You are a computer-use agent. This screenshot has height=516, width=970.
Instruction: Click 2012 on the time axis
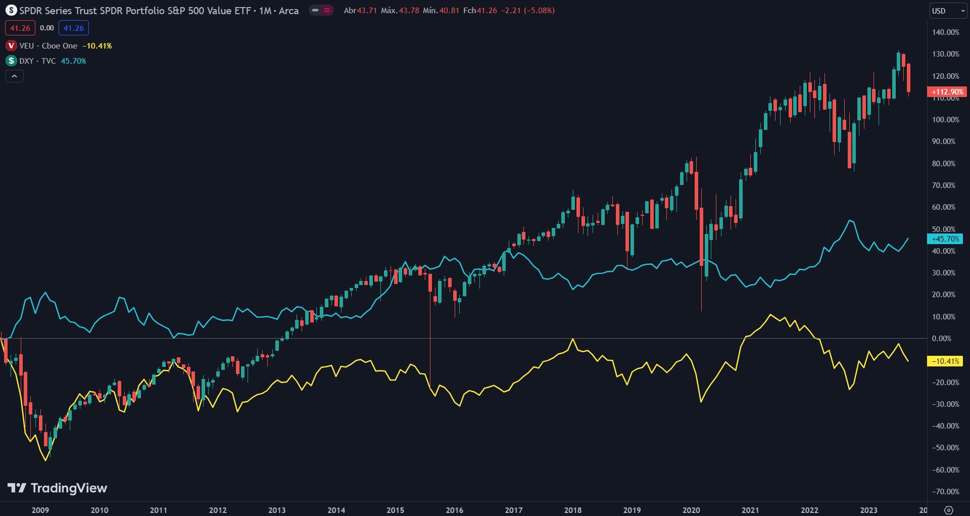coord(218,510)
